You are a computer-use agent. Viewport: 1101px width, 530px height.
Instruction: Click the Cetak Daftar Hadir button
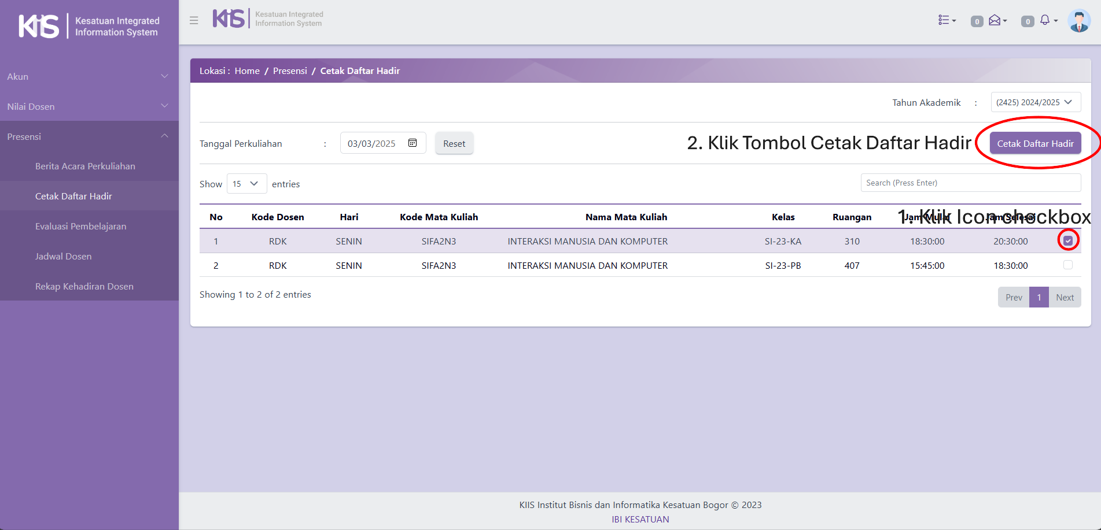[x=1035, y=143]
